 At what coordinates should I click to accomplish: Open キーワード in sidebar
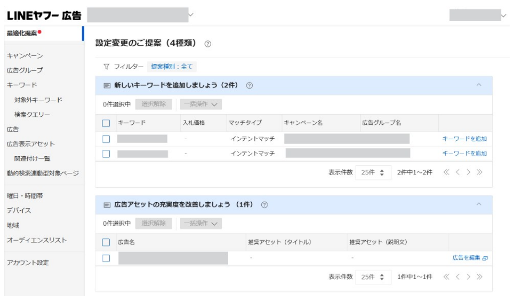tap(22, 85)
